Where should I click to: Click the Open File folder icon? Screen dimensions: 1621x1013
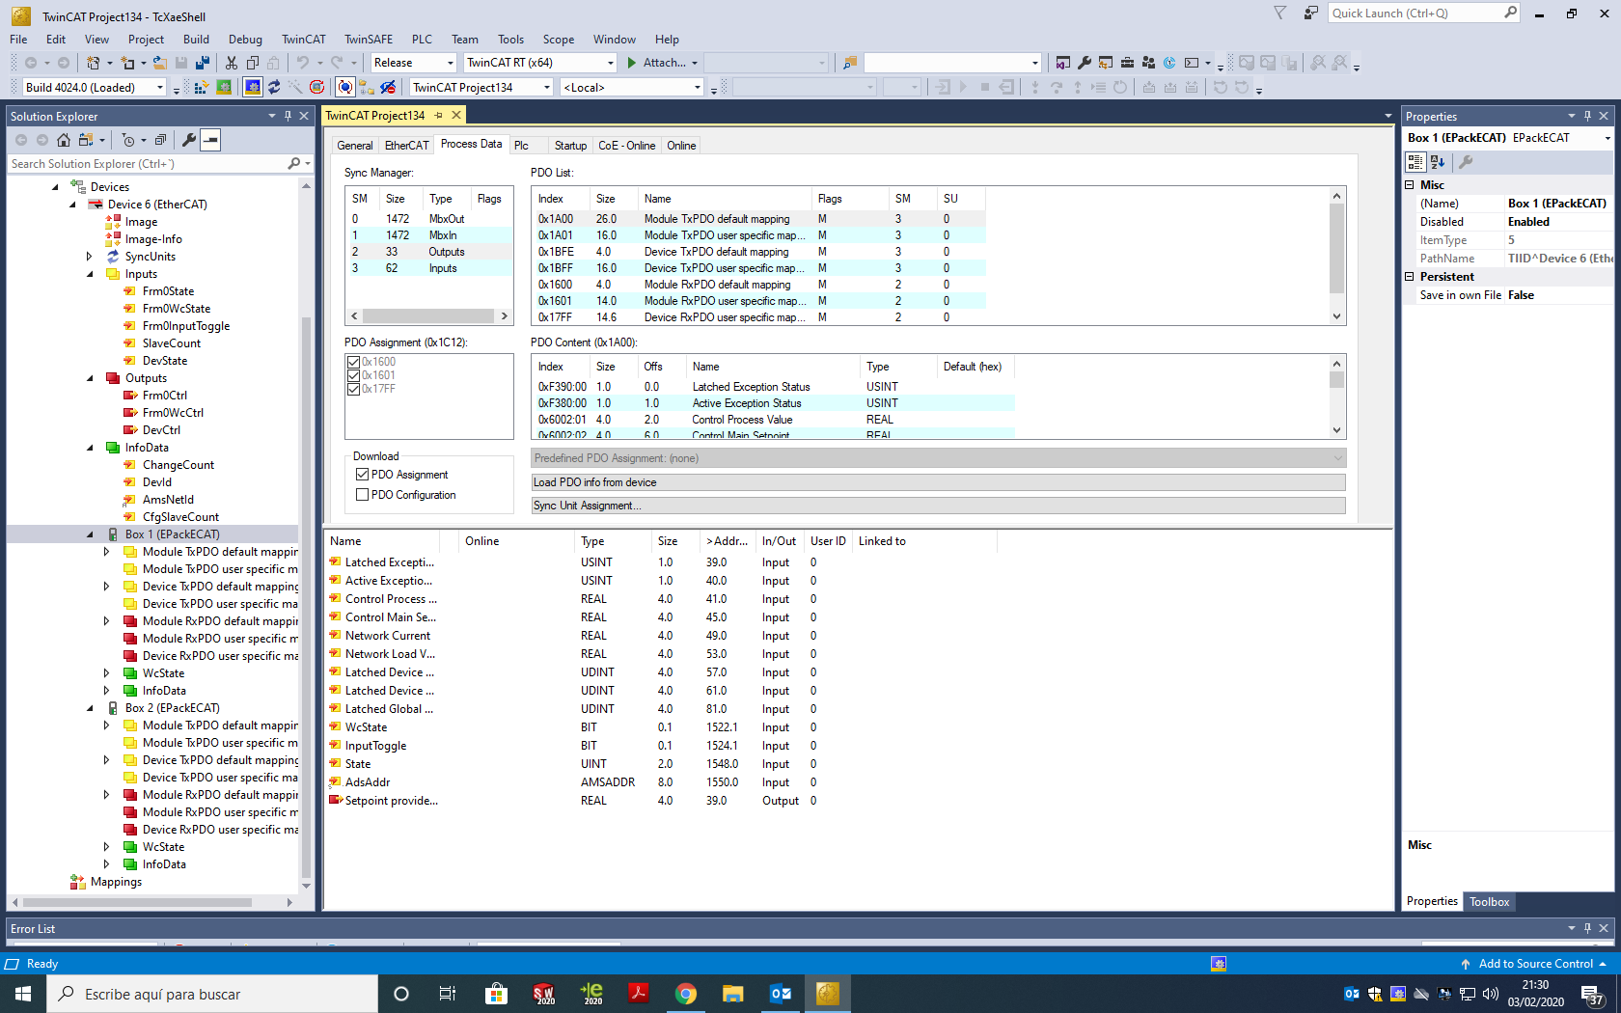(x=160, y=63)
